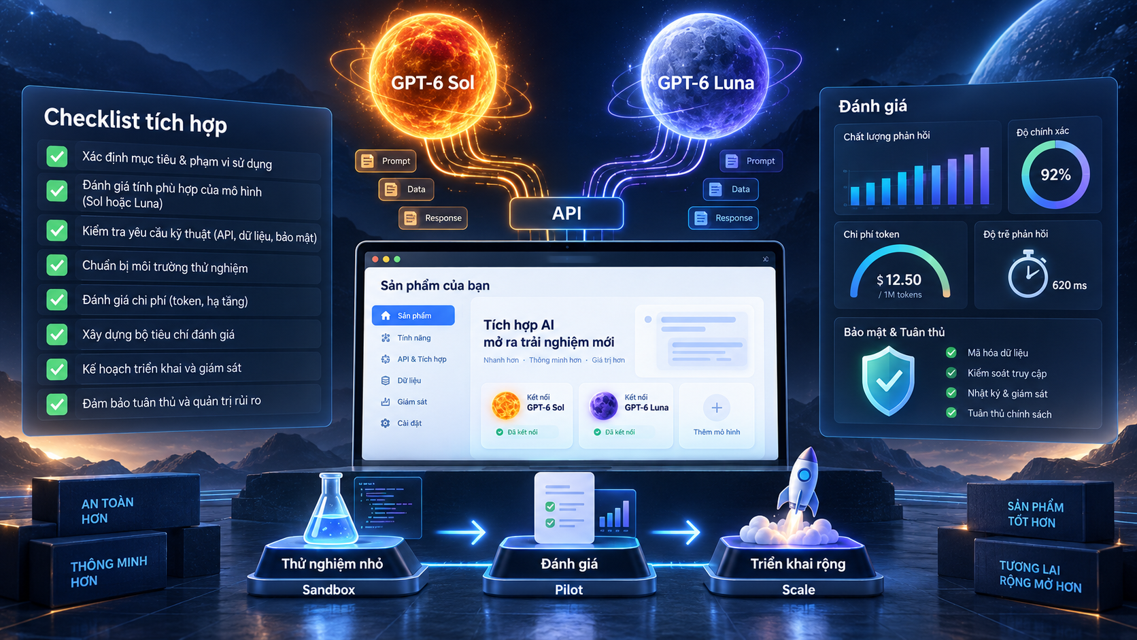1137x640 pixels.
Task: Click the orange Response tag near Sol
Action: 433,218
